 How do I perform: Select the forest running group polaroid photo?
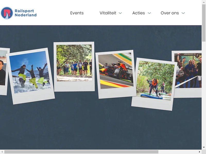(x=74, y=66)
